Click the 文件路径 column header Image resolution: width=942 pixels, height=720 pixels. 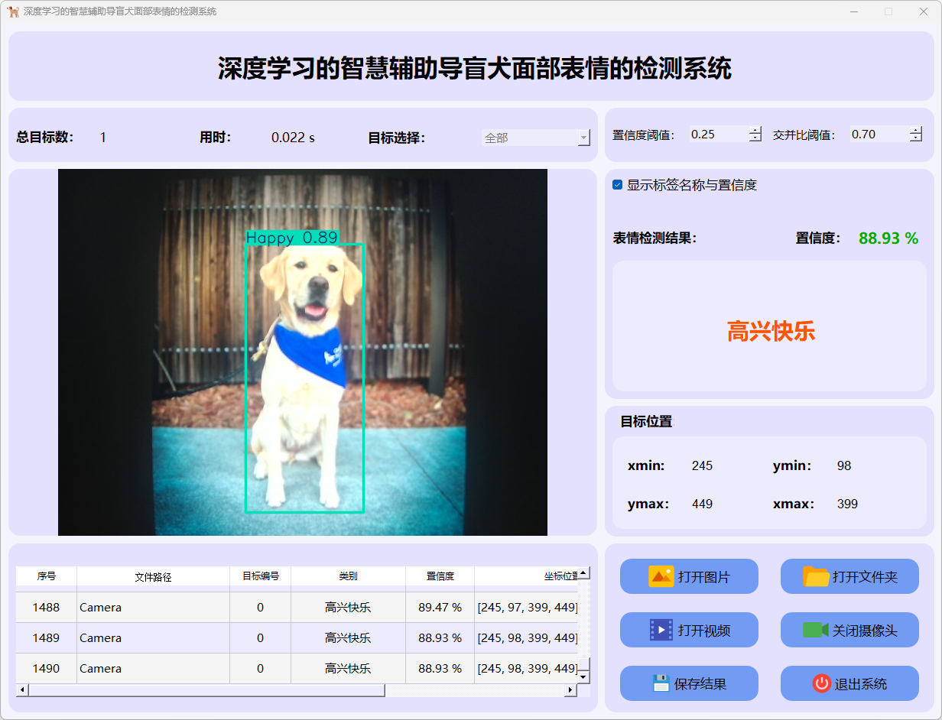153,576
